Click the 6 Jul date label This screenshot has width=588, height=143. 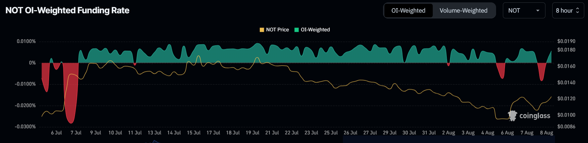57,133
